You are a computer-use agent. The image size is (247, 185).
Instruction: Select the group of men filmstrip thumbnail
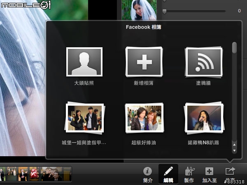pos(51,174)
